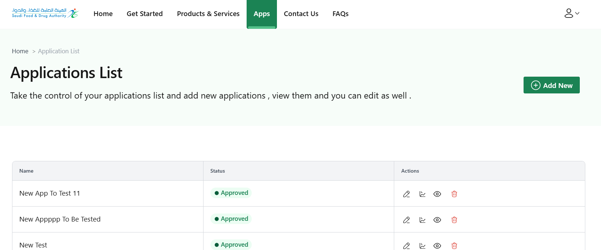
Task: Click the Add New button
Action: pyautogui.click(x=551, y=85)
